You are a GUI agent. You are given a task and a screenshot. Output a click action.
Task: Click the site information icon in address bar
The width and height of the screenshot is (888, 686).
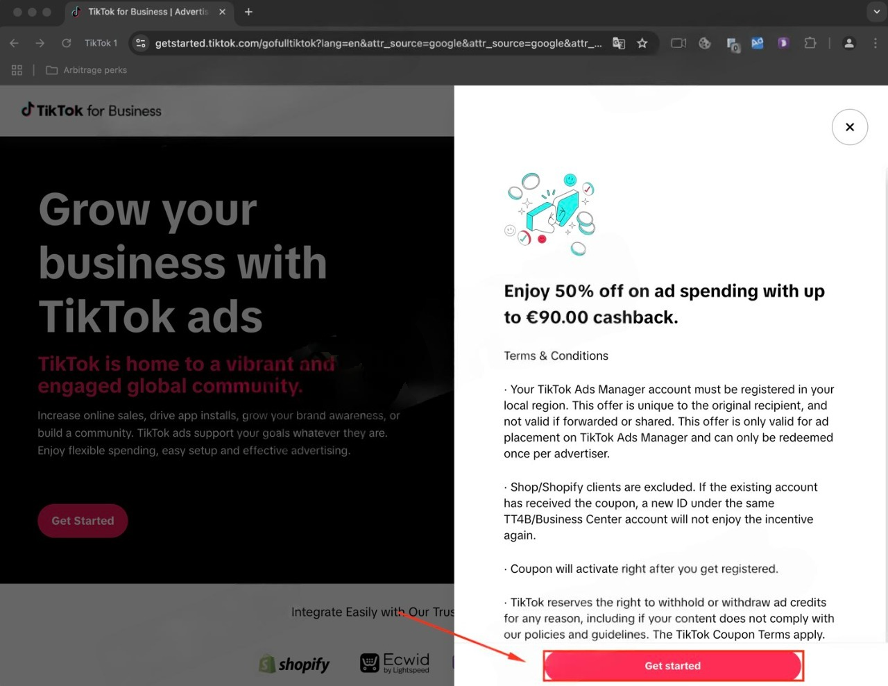[x=141, y=43]
